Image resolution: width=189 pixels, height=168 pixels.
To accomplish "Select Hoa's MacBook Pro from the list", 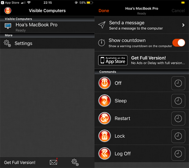I will point(36,26).
